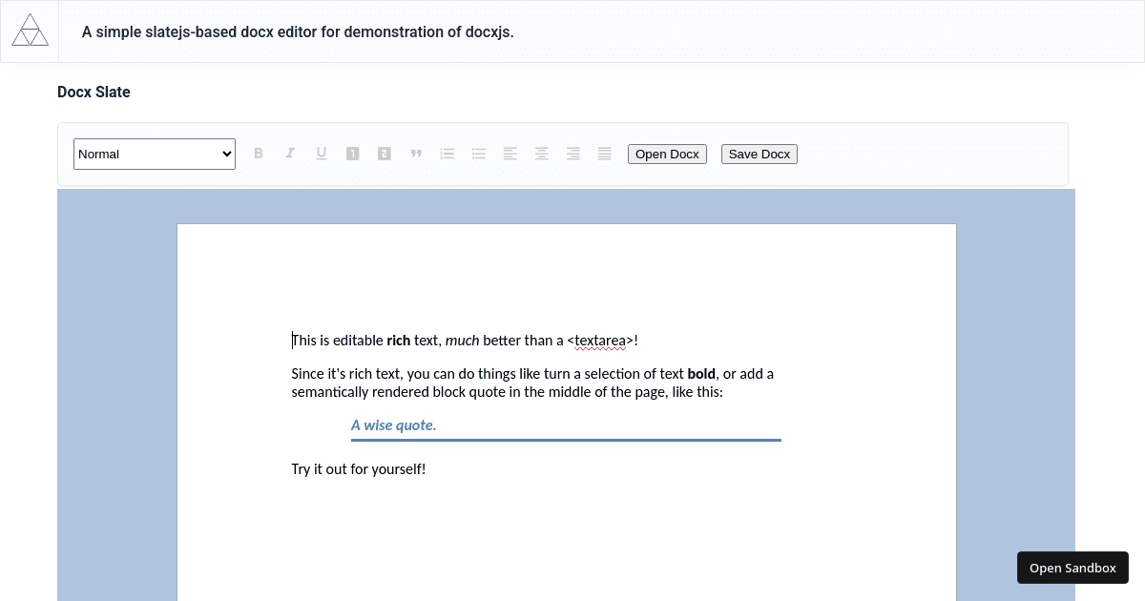Click the triangle logo in header
This screenshot has width=1145, height=601.
pyautogui.click(x=30, y=31)
